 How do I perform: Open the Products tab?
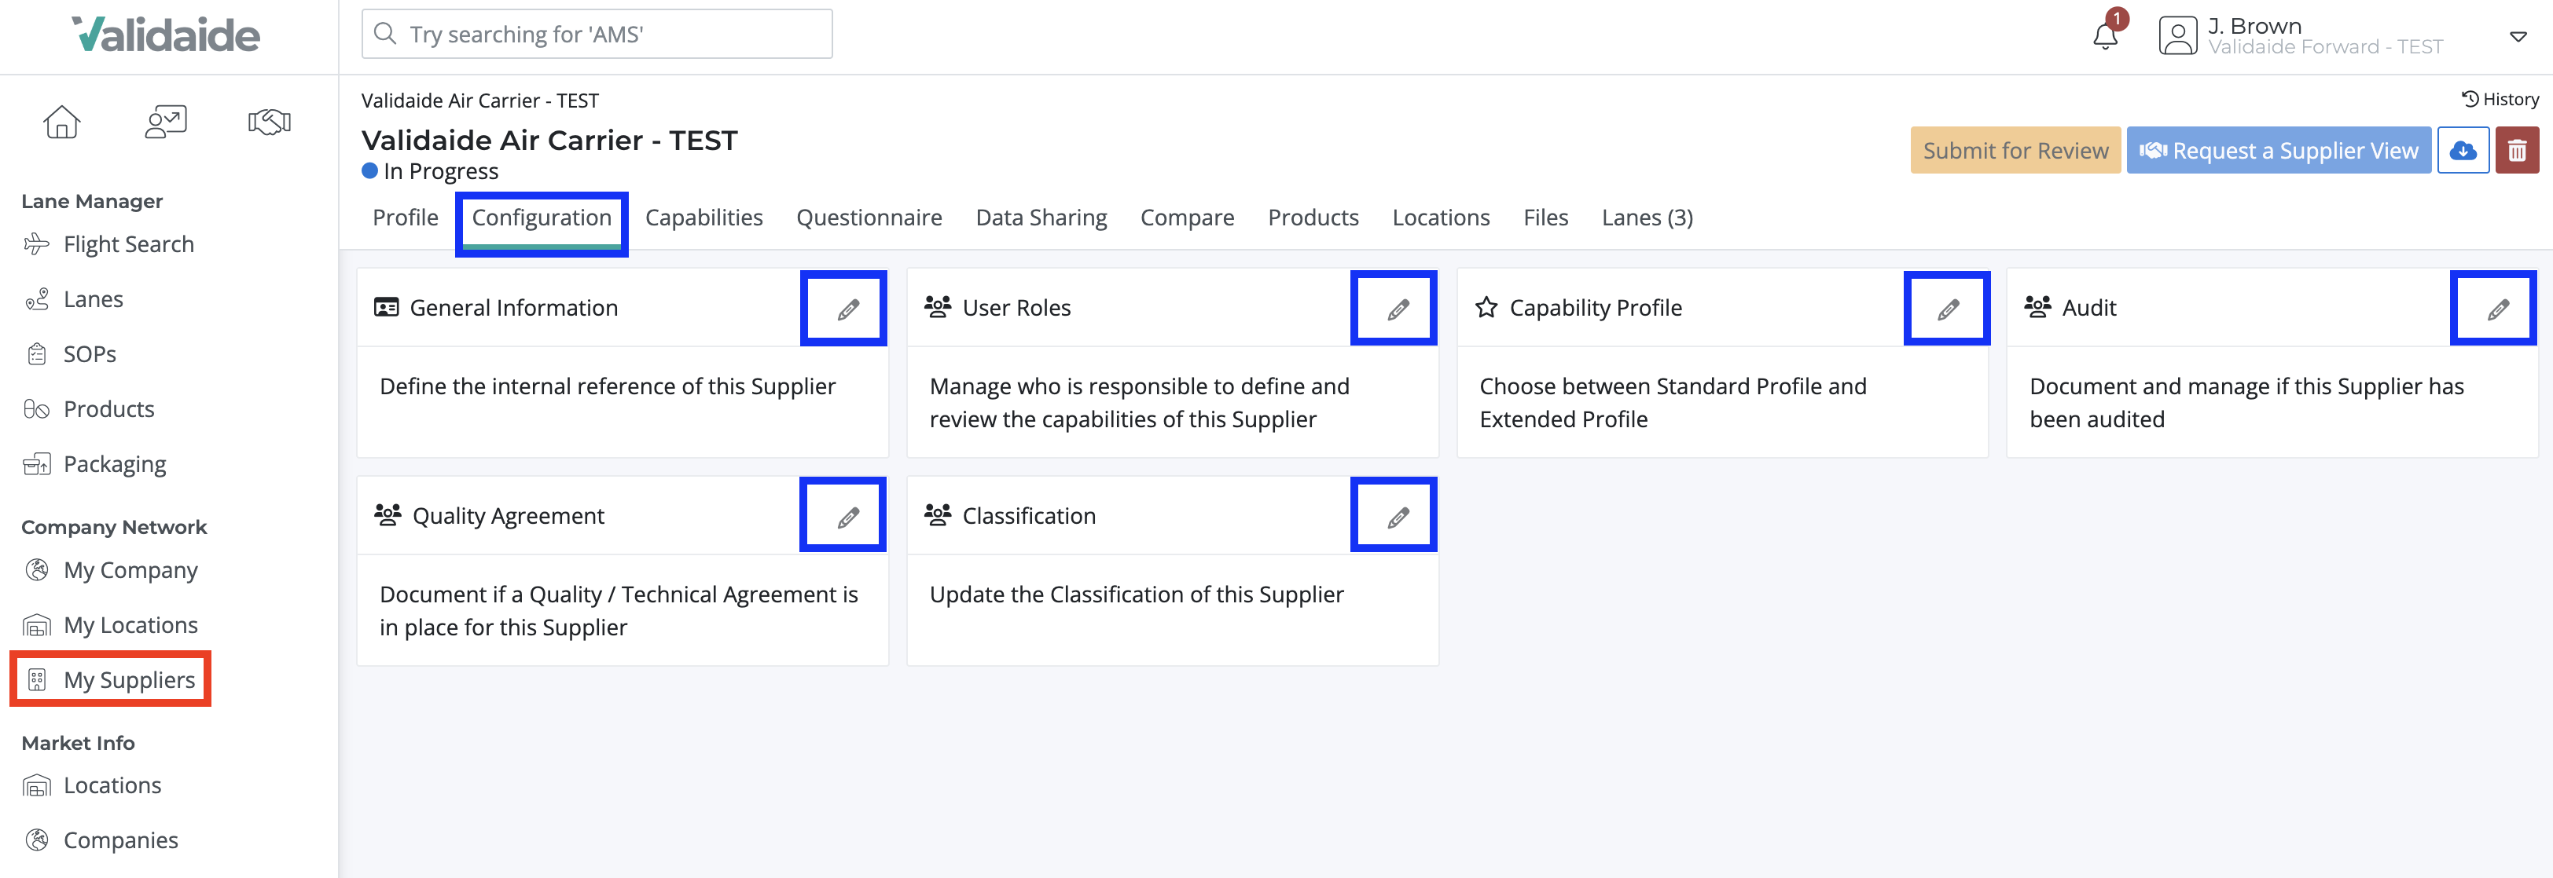pos(1313,218)
